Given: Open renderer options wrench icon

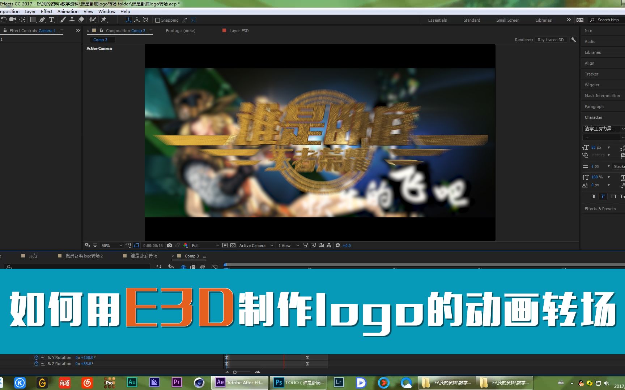Looking at the screenshot, I should 573,40.
